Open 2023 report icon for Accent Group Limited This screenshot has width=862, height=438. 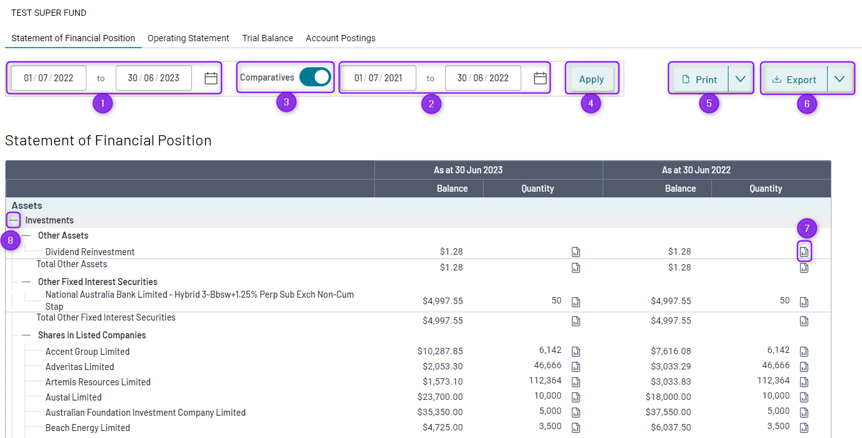coord(576,352)
